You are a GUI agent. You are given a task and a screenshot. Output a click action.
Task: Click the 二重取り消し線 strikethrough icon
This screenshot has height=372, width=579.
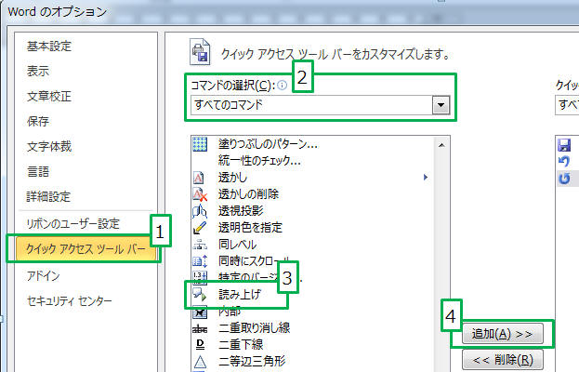click(200, 328)
